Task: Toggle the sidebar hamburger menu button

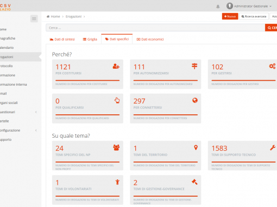Action: coord(34,18)
